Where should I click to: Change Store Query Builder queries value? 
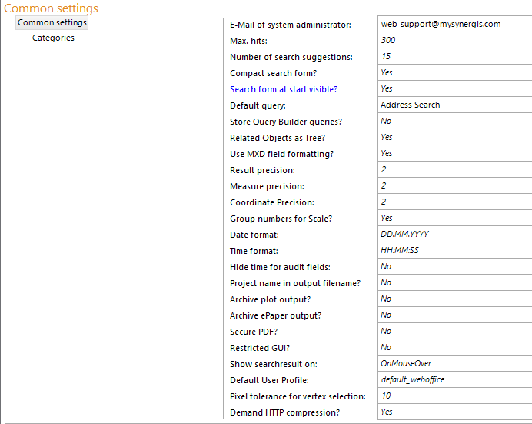click(x=454, y=121)
